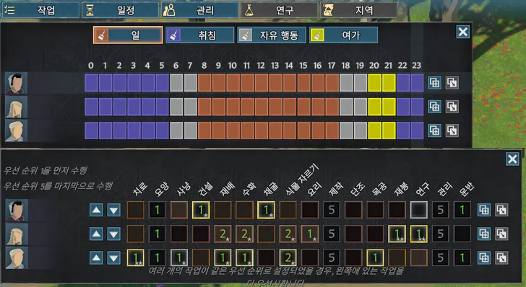This screenshot has width=526, height=287.
Task: Paste job priorities onto the dark-haired settler
Action: pos(501,210)
